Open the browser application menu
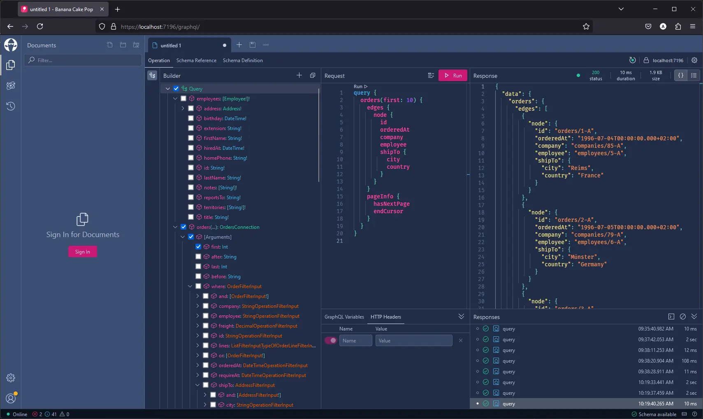 (693, 26)
